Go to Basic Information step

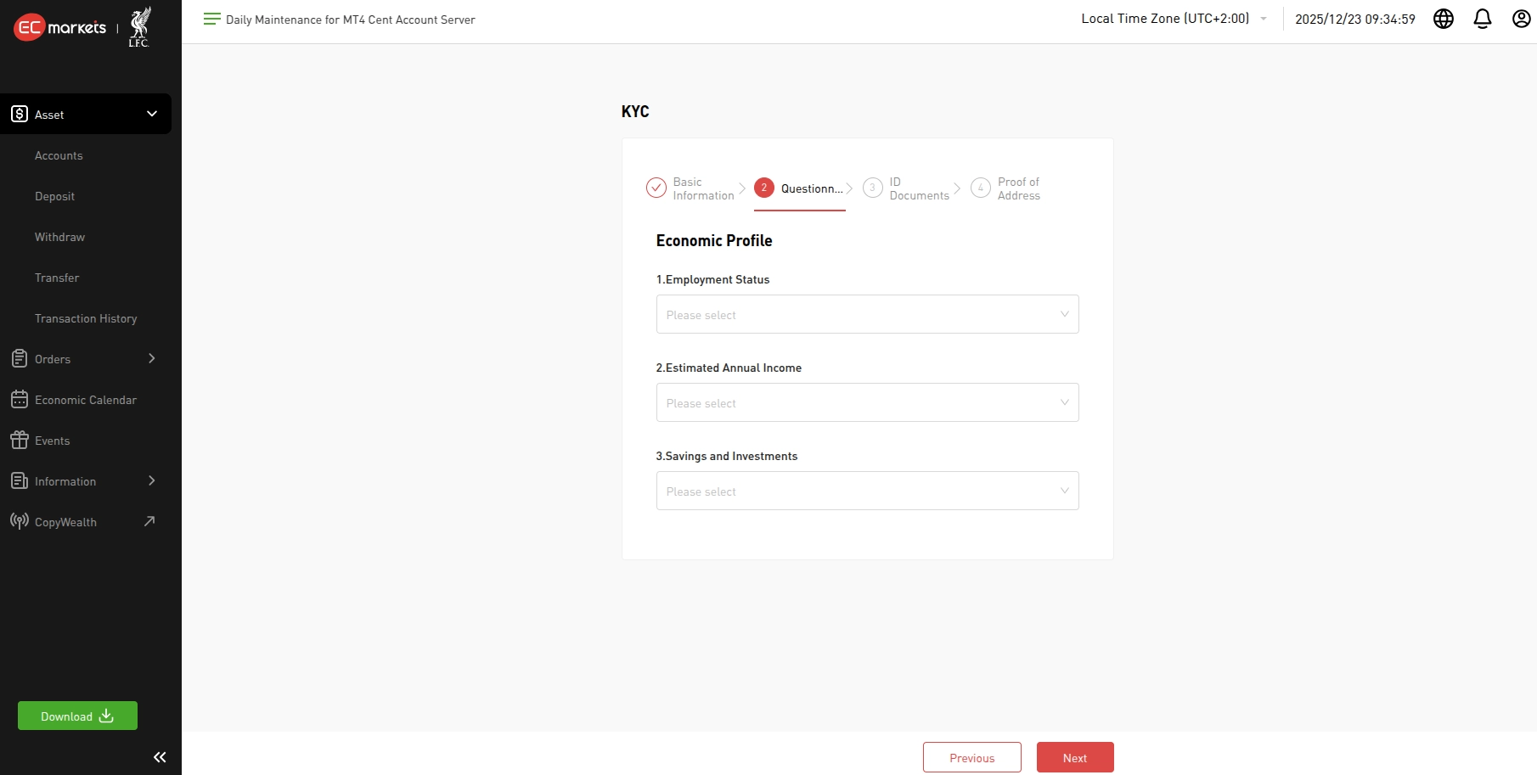click(x=690, y=188)
